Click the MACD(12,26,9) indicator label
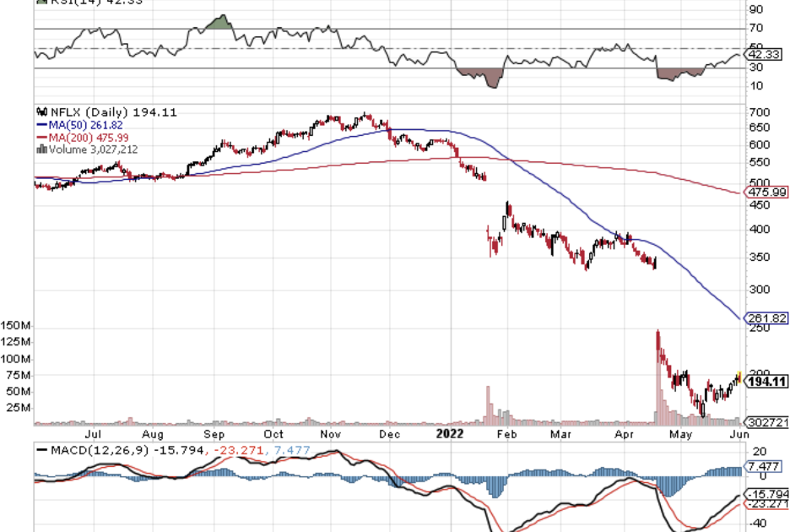 (x=98, y=450)
